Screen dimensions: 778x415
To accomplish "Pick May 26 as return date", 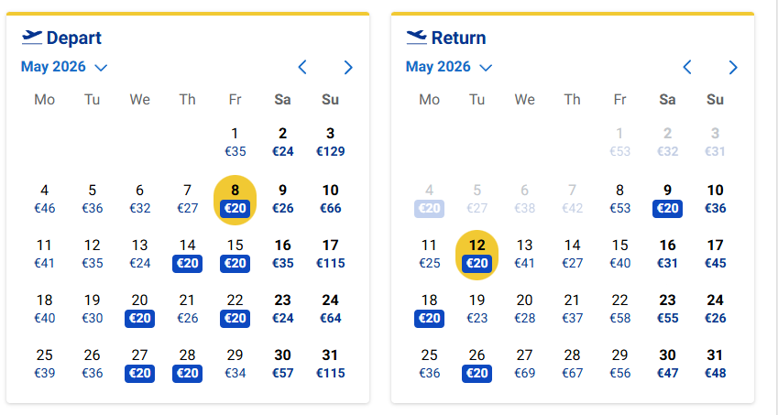I will pyautogui.click(x=477, y=364).
